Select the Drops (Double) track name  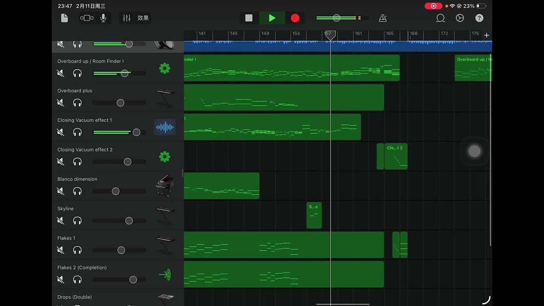click(x=74, y=297)
